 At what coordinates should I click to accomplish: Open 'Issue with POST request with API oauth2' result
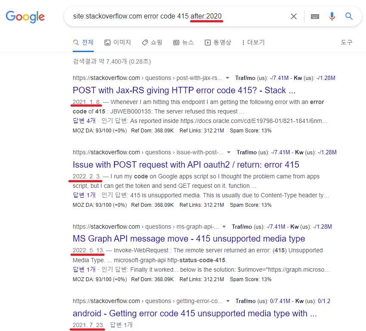click(x=186, y=165)
